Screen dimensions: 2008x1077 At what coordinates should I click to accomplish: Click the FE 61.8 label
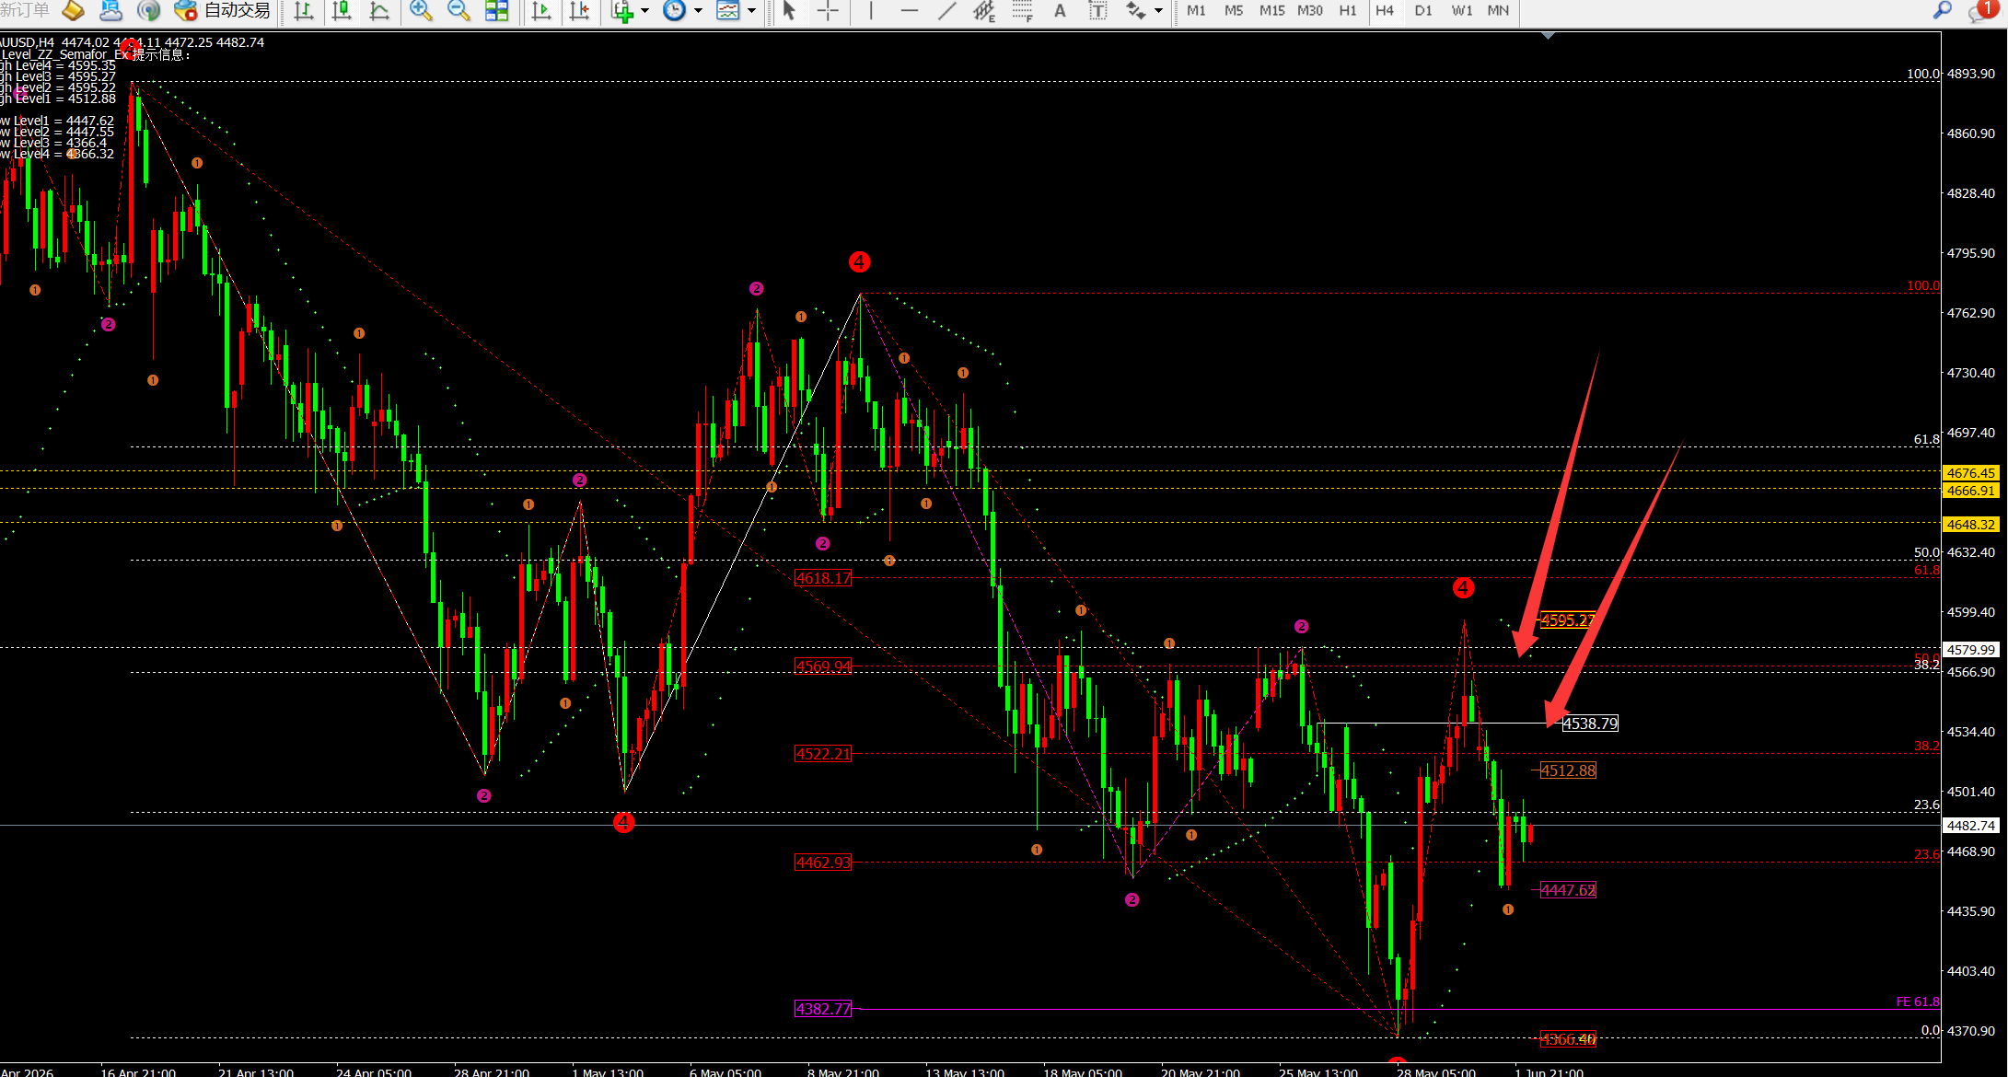click(1918, 1002)
